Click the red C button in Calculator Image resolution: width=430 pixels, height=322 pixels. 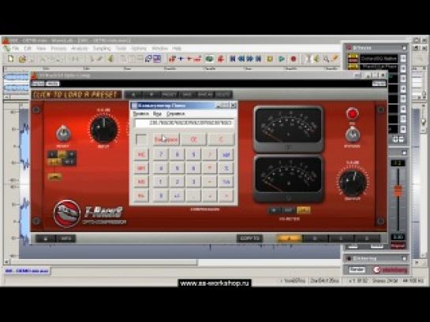[x=221, y=139]
